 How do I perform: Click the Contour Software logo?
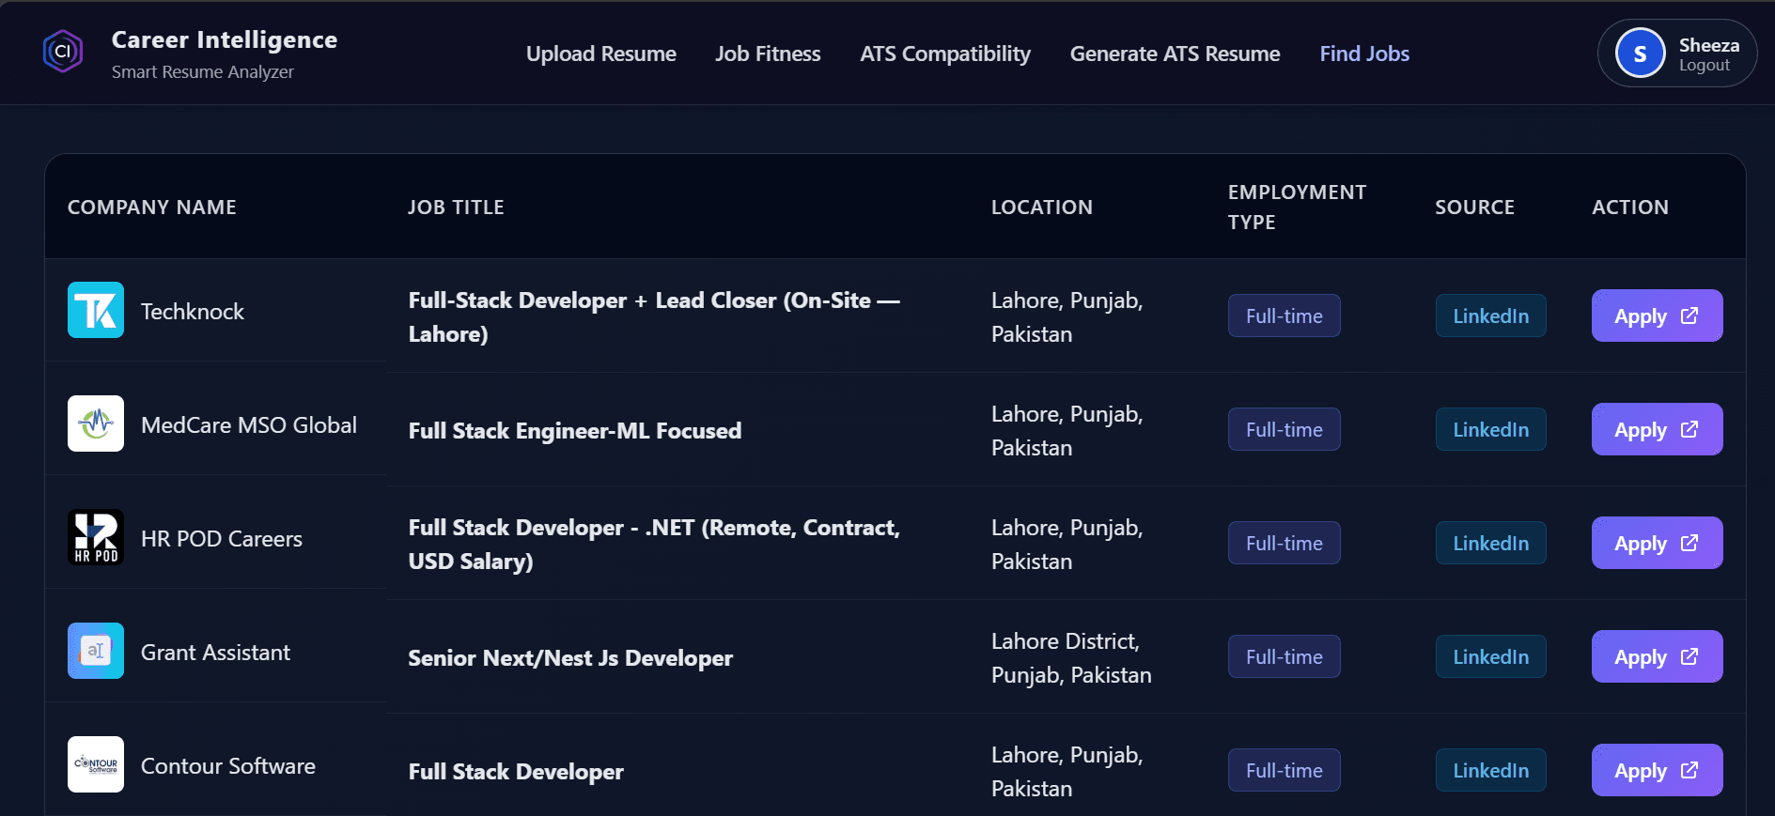(96, 764)
